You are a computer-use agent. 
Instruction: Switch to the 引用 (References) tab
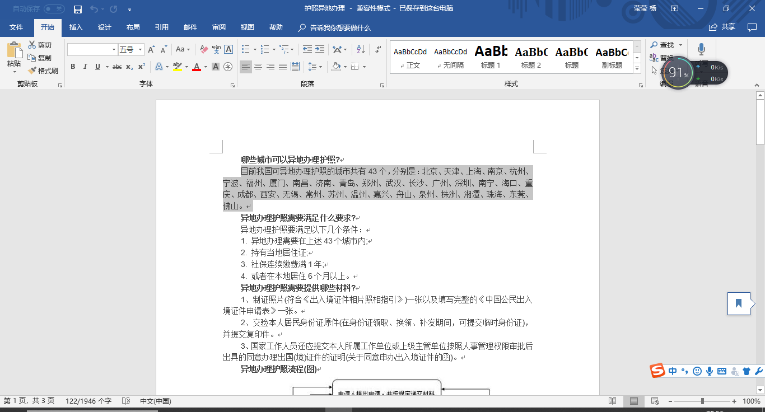coord(162,27)
